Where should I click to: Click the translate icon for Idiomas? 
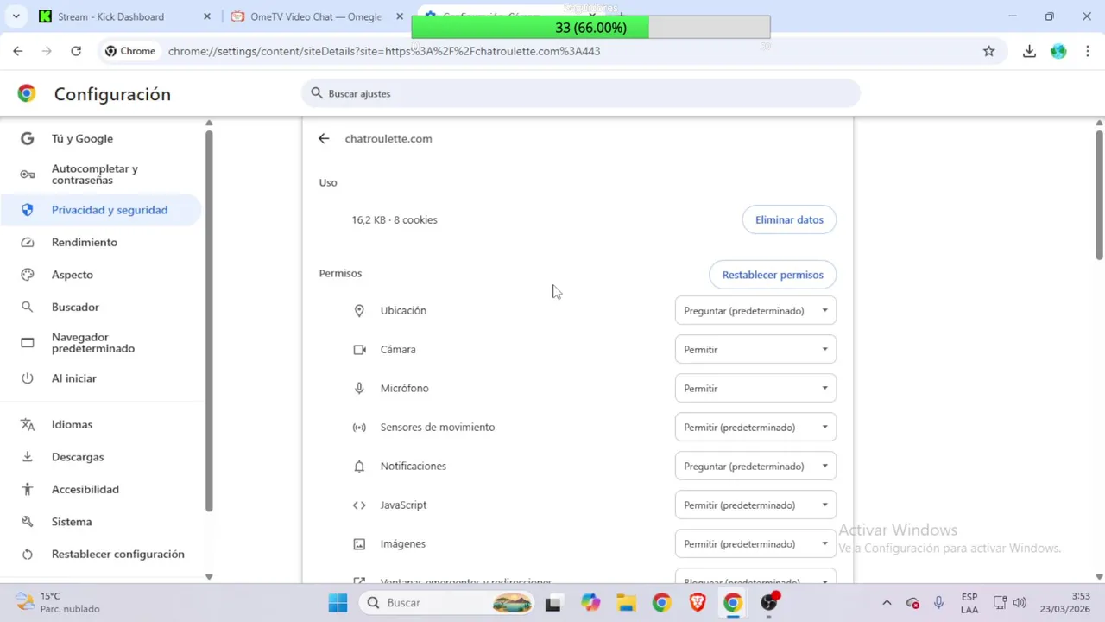coord(27,424)
